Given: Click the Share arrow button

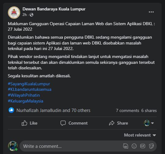Looking at the screenshot, I should pos(119,123).
